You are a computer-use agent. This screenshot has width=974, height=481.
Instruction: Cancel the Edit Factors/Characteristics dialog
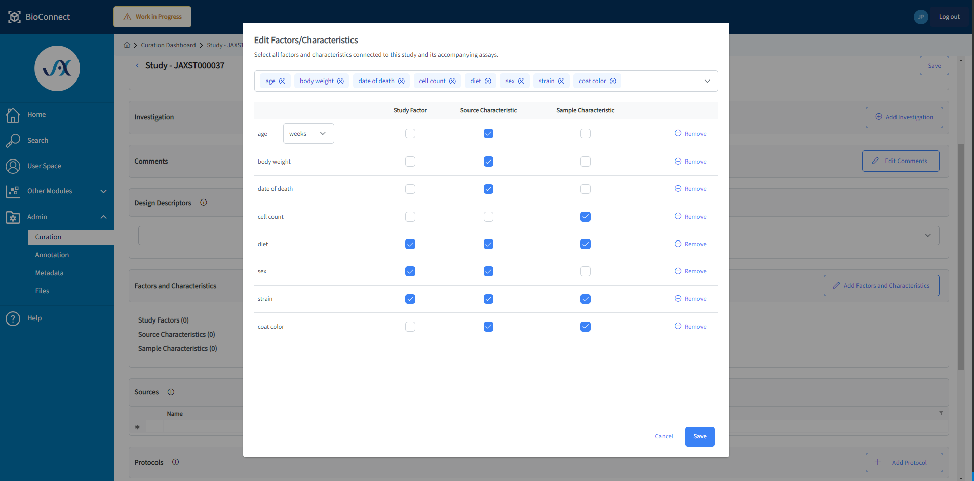click(x=664, y=436)
